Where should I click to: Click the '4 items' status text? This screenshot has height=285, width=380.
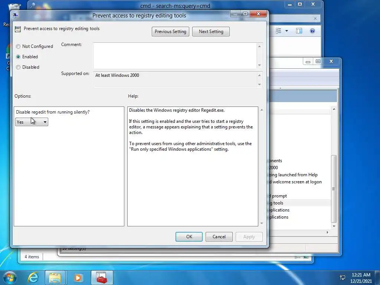point(32,257)
